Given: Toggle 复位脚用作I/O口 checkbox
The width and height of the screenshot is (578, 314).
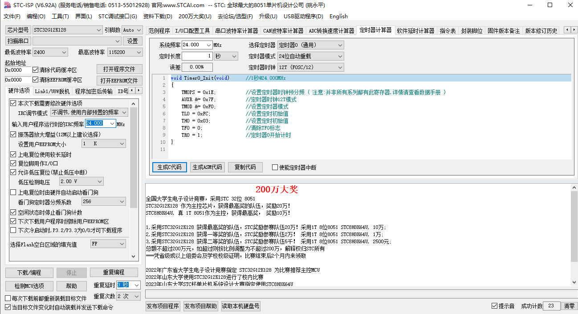Looking at the screenshot, I should pos(13,163).
